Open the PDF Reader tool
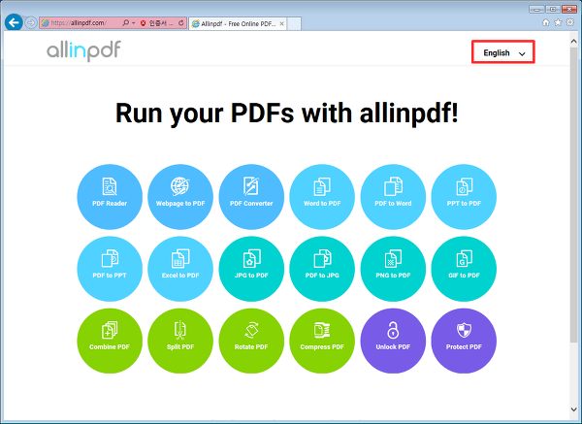The height and width of the screenshot is (424, 582). point(110,197)
